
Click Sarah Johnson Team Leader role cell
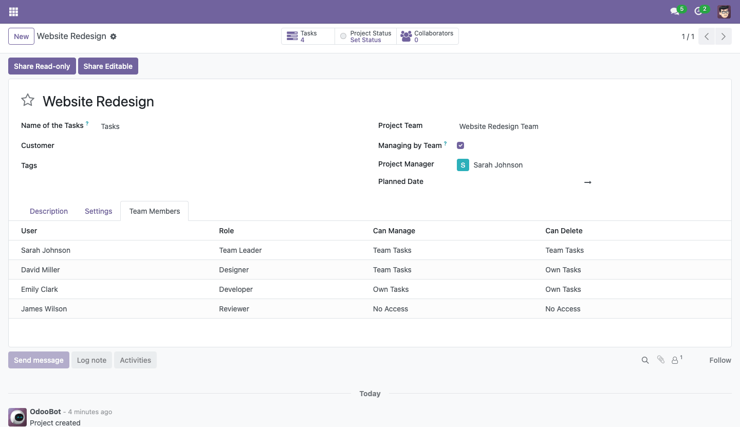[292, 250]
